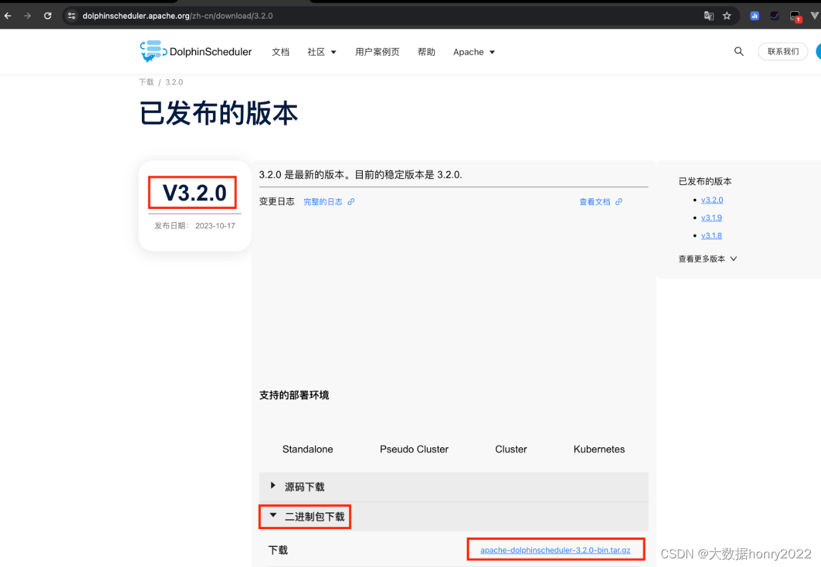The height and width of the screenshot is (567, 821).
Task: Open the Apache dropdown menu
Action: [474, 52]
